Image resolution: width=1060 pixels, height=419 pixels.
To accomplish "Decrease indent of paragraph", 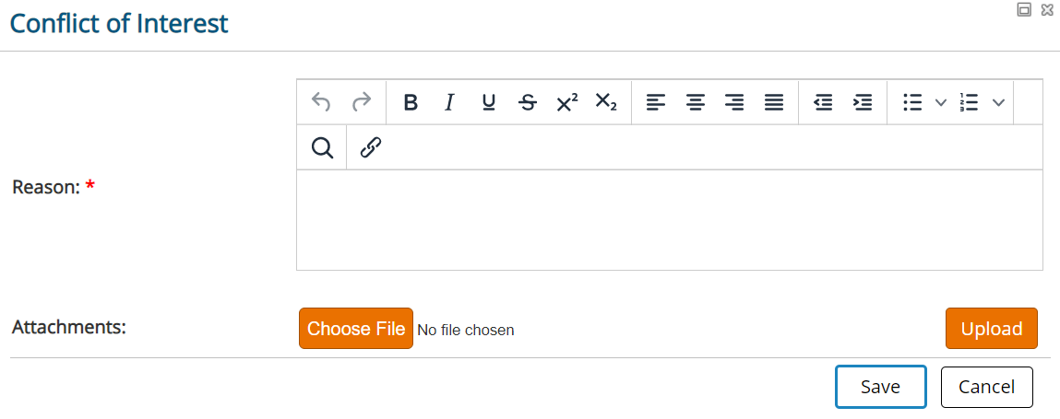I will [823, 102].
